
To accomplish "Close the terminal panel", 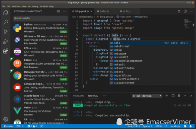I will click(191, 96).
